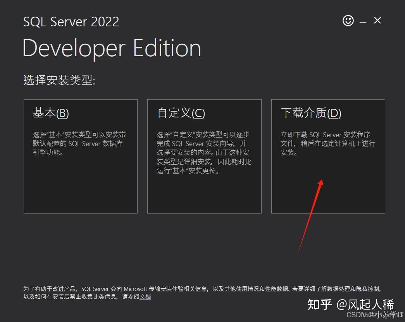Image resolution: width=405 pixels, height=322 pixels.
Task: Click the 自定义 card description text
Action: [203, 152]
